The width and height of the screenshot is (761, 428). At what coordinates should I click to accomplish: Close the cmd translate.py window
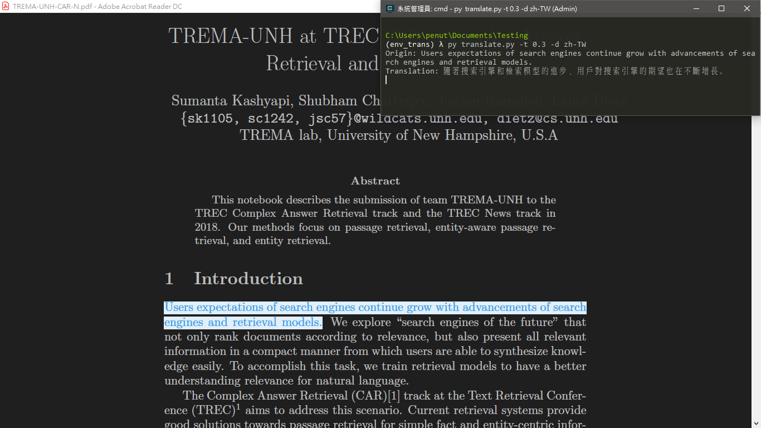pyautogui.click(x=747, y=8)
